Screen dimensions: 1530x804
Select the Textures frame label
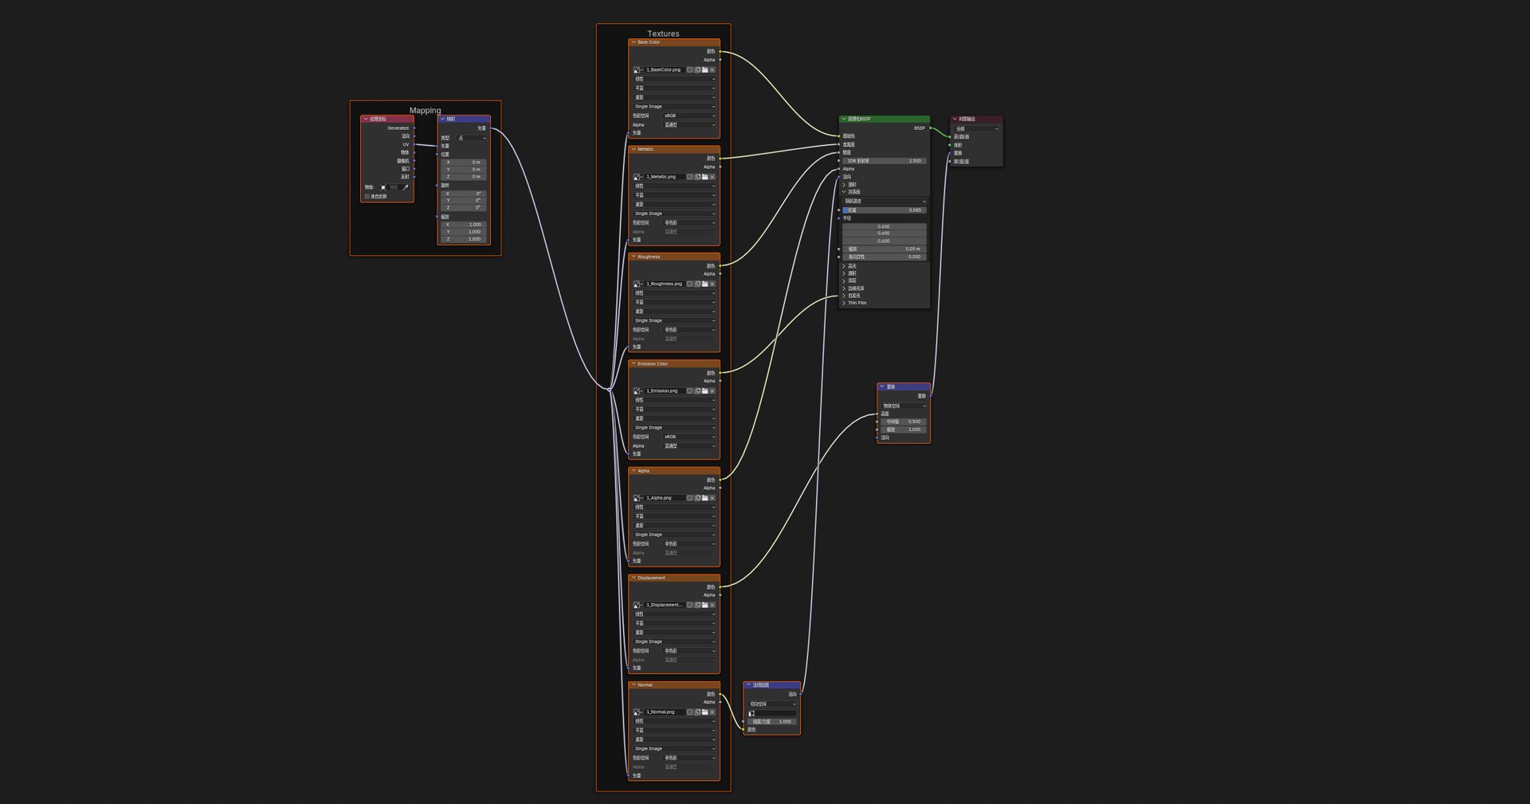[x=663, y=33]
